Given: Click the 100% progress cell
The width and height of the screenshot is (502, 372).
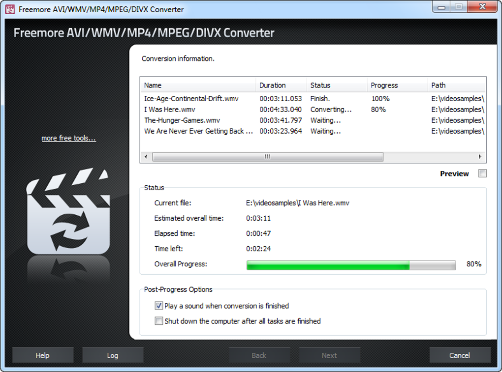Looking at the screenshot, I should pyautogui.click(x=380, y=99).
